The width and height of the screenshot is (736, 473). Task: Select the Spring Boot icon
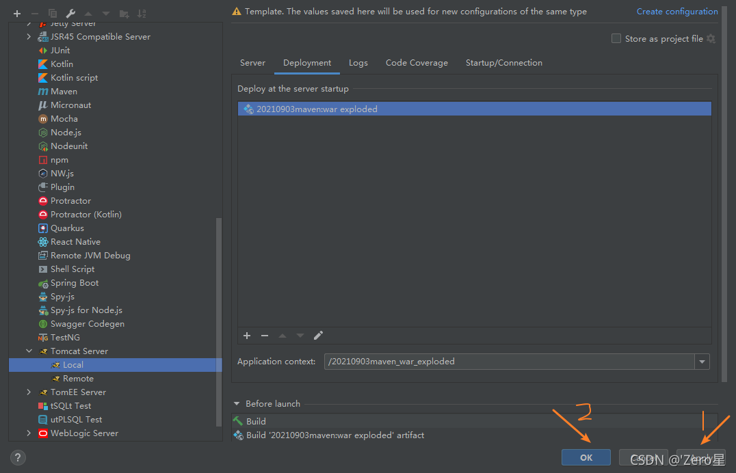(42, 283)
